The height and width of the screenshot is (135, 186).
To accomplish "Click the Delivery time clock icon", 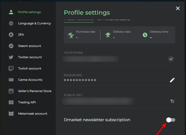I will pyautogui.click(x=145, y=35).
